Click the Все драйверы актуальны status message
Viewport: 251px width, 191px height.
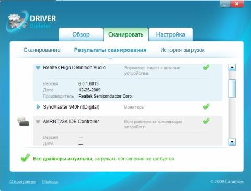104,159
